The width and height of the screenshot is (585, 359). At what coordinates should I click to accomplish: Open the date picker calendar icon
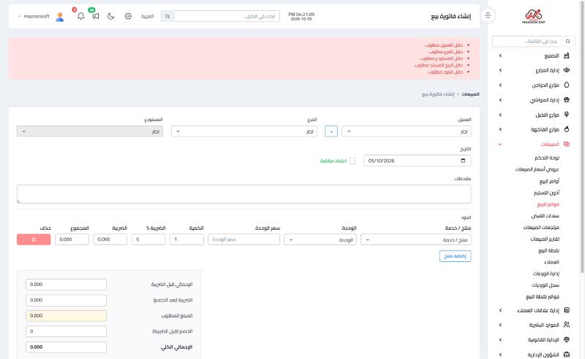[463, 161]
